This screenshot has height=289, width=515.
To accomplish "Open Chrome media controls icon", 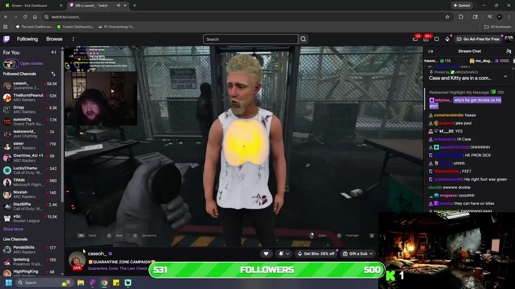I will click(x=490, y=17).
